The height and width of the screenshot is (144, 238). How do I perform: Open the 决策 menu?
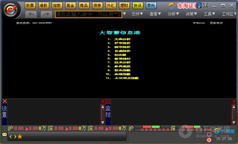pyautogui.click(x=191, y=14)
